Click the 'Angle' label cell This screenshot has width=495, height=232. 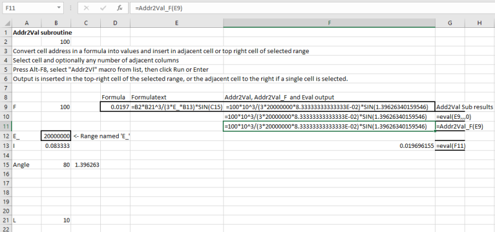pos(27,165)
